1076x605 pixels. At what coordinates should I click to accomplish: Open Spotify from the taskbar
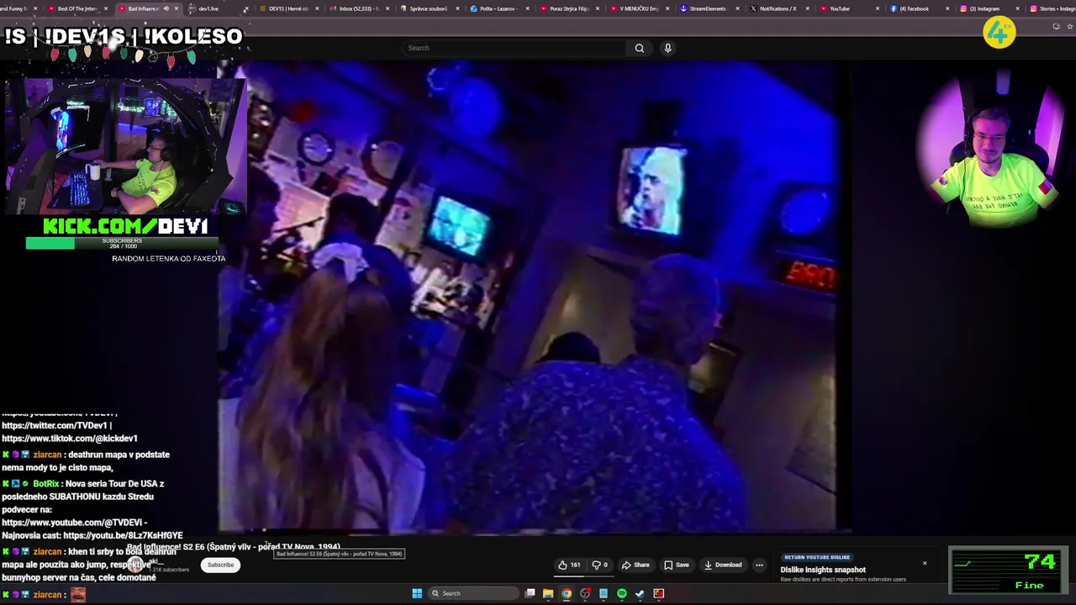[622, 593]
